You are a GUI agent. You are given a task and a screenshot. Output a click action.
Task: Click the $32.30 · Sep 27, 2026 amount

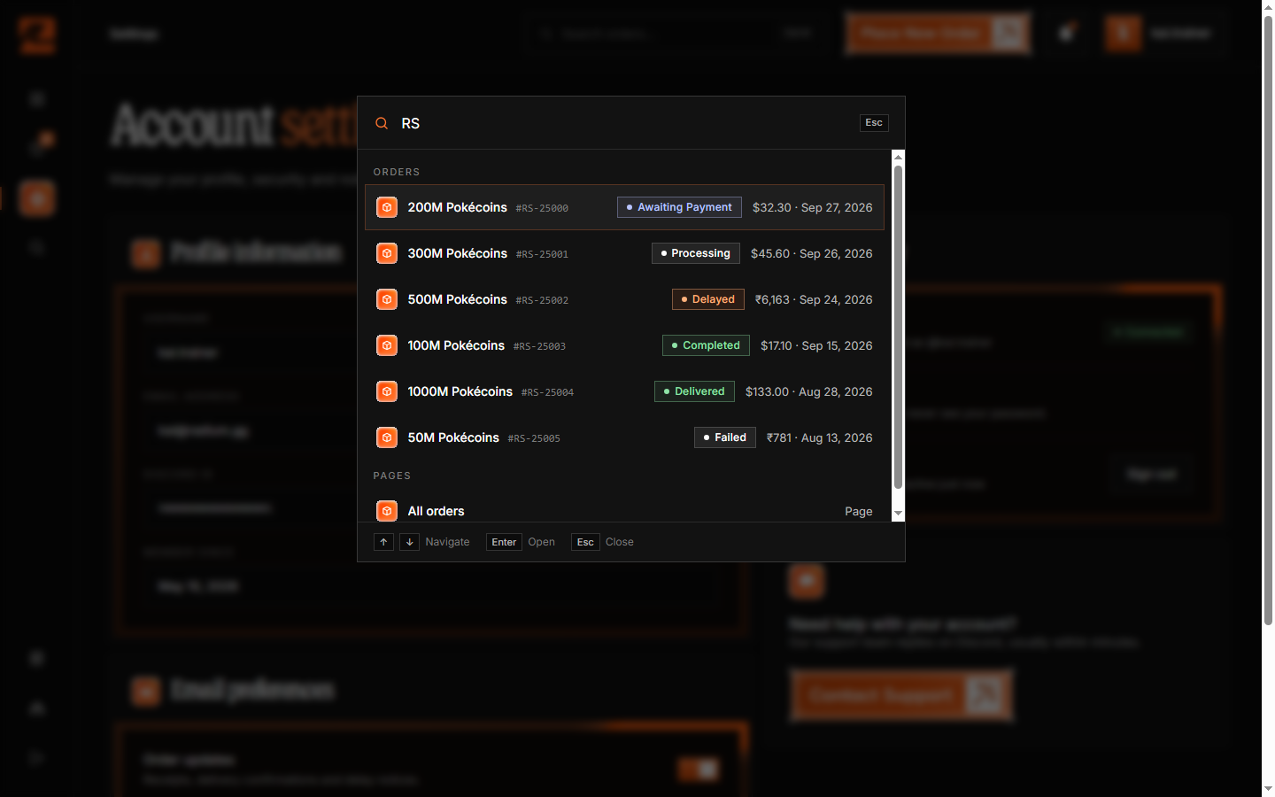pos(813,207)
